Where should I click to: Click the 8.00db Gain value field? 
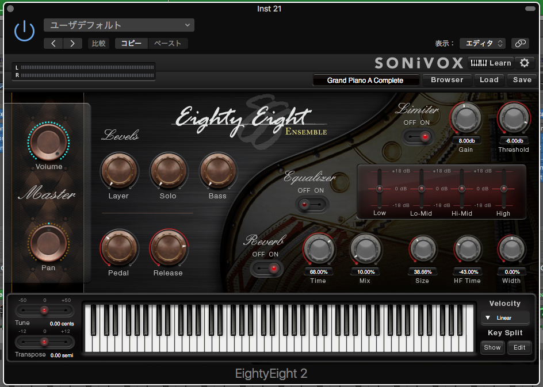pos(466,141)
